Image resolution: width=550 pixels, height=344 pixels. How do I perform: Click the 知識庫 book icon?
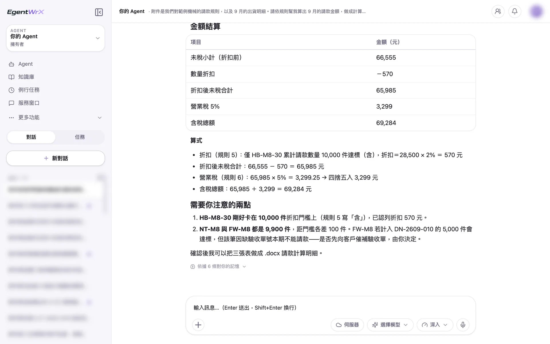pos(11,77)
